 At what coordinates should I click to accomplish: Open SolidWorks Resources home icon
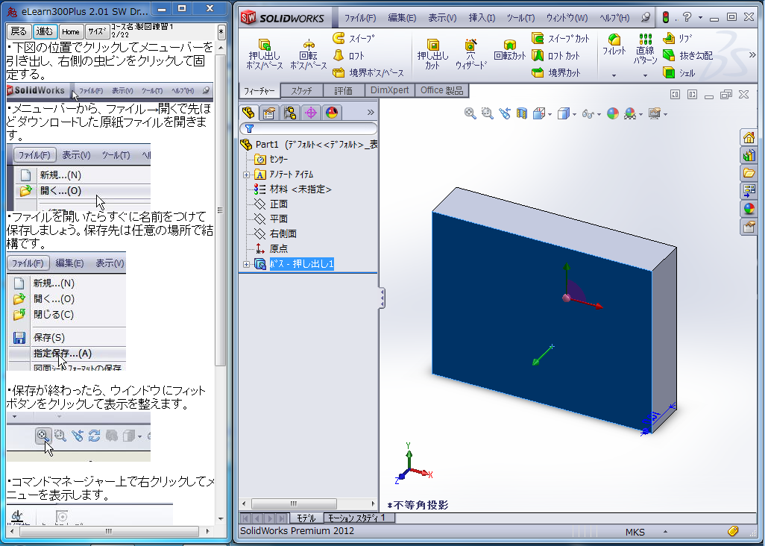click(x=749, y=137)
